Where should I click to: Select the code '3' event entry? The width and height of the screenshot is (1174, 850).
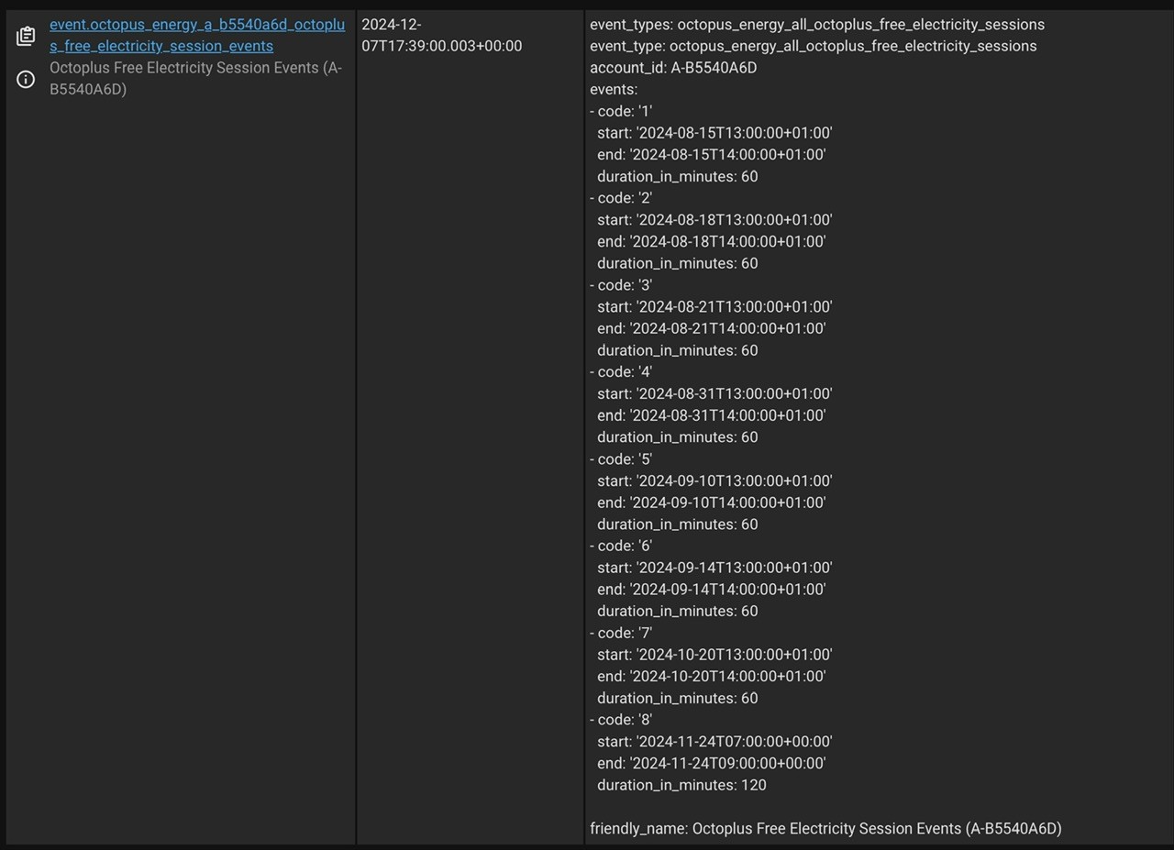(621, 285)
